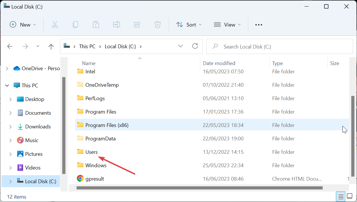Image resolution: width=357 pixels, height=202 pixels.
Task: Click the Cut icon in the toolbar
Action: [55, 25]
